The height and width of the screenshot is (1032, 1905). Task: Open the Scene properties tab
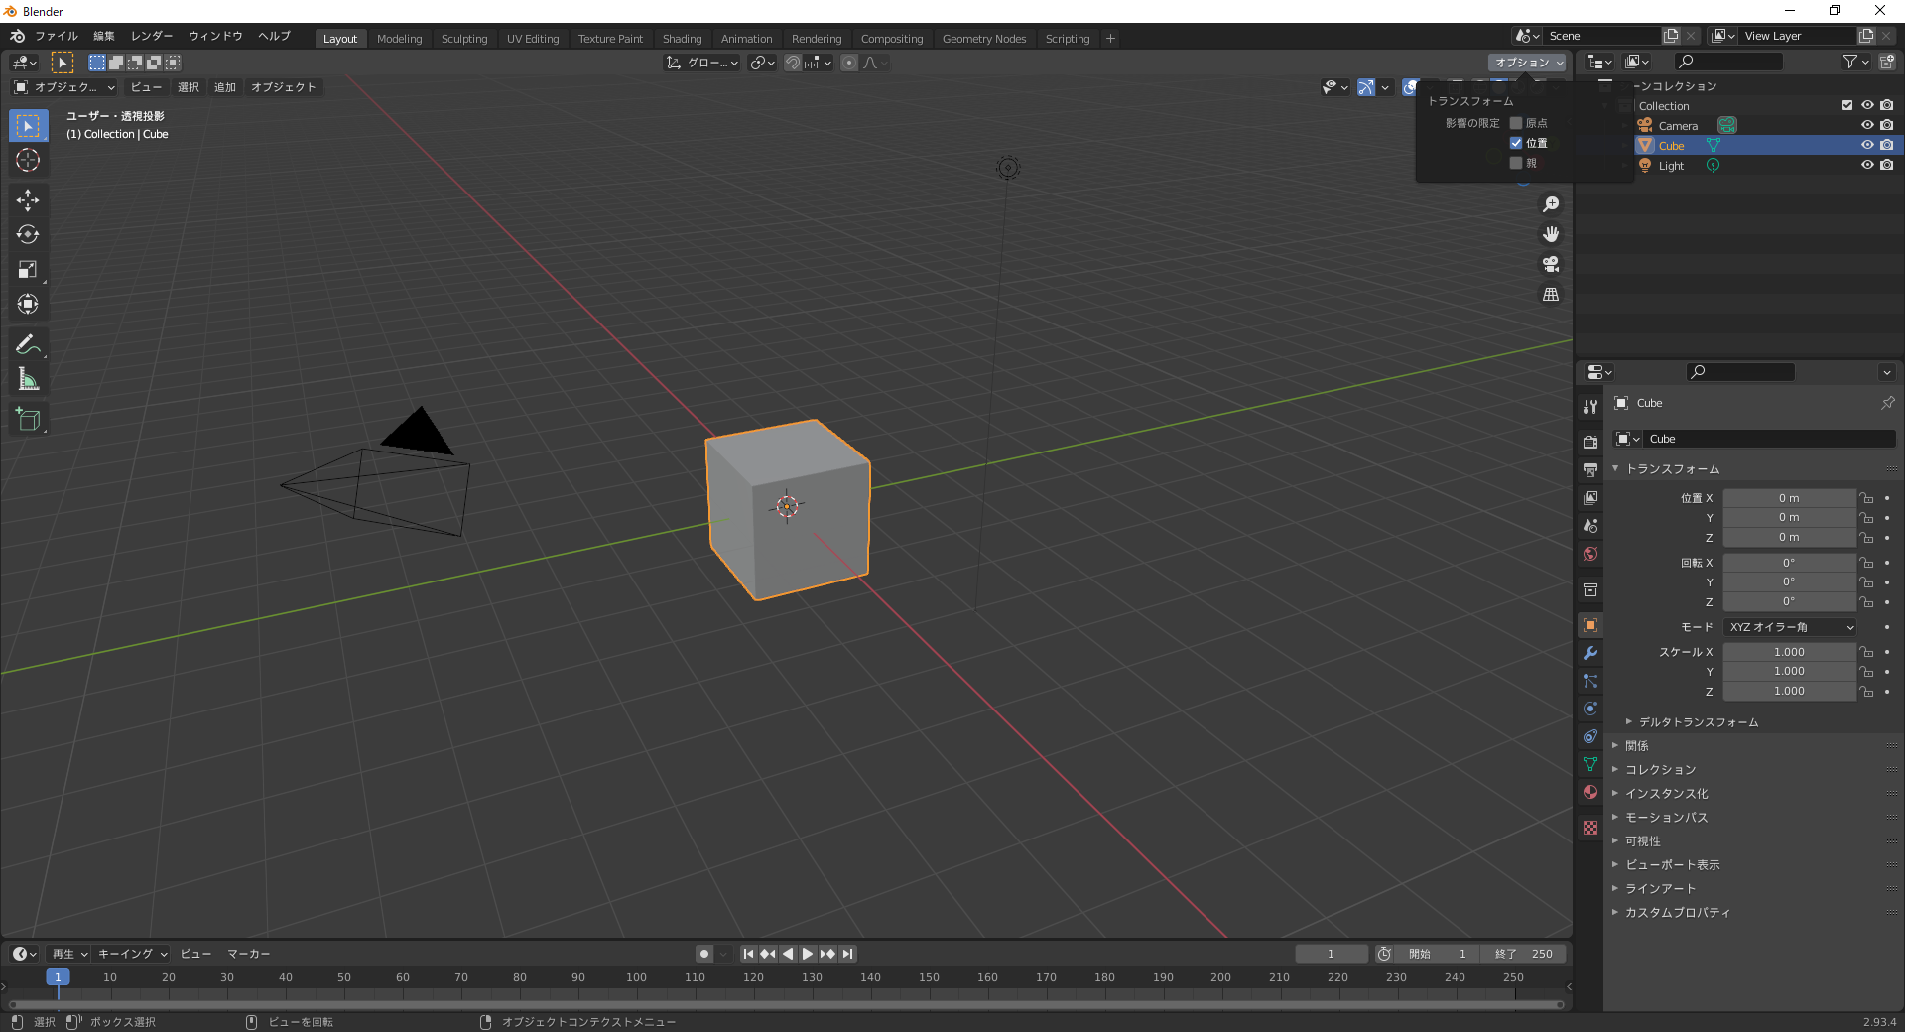1590,525
